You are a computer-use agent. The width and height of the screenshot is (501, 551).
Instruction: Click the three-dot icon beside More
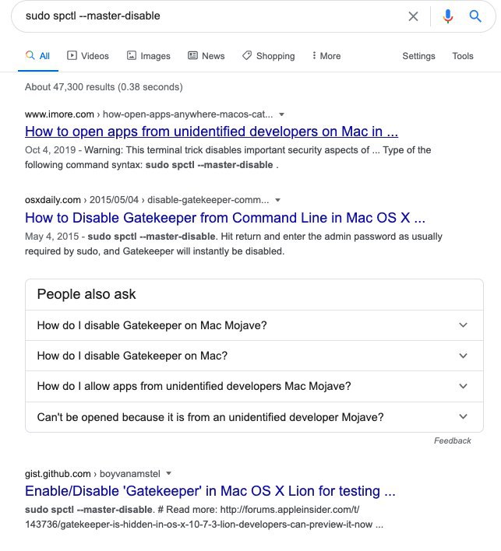[314, 55]
